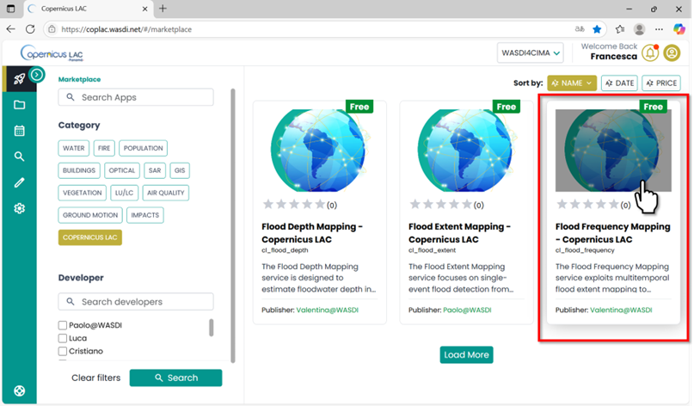Focus the Search Apps field
The width and height of the screenshot is (694, 406).
pyautogui.click(x=136, y=97)
